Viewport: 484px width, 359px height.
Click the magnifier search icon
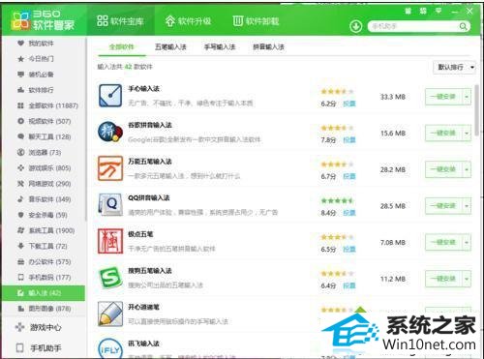463,26
